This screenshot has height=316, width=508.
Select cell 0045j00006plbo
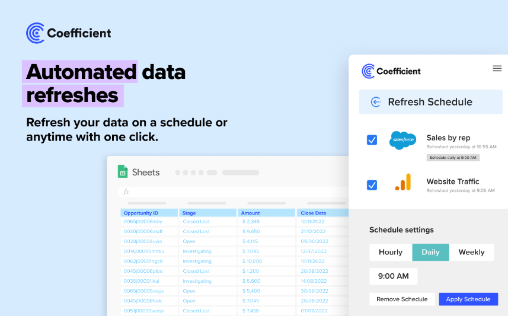(149, 271)
